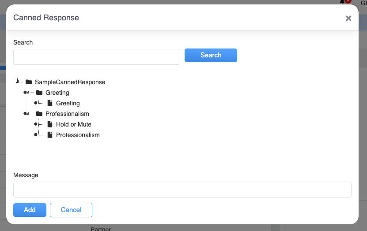The height and width of the screenshot is (231, 367).
Task: Close the Canned Response dialog
Action: (x=348, y=18)
